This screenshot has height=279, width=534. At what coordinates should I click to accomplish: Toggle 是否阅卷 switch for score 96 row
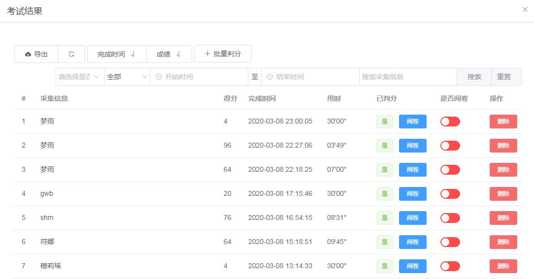pos(450,146)
